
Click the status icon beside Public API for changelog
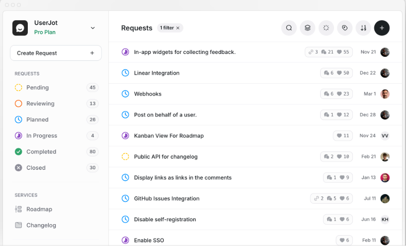pos(126,157)
